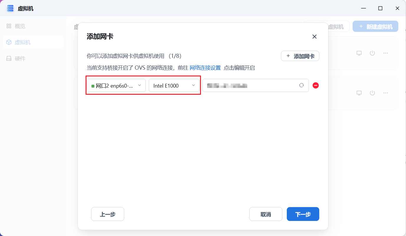This screenshot has width=406, height=236.
Task: Cancel the dialog with 取消
Action: (x=266, y=214)
